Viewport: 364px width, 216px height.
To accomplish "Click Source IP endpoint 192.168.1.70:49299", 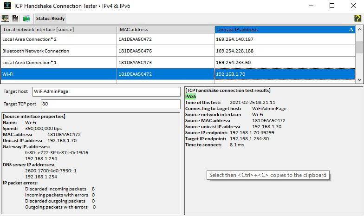I will 252,133.
